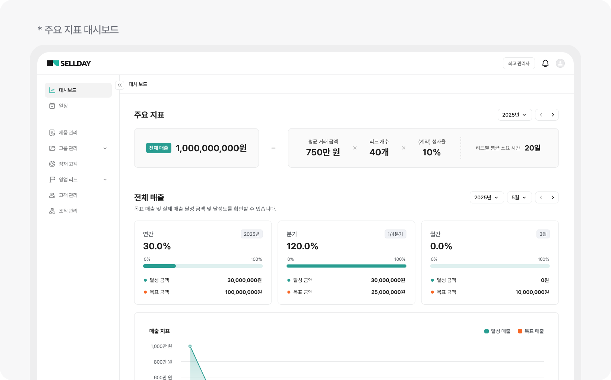
Task: Click the 최고 관리자 button
Action: (519, 63)
